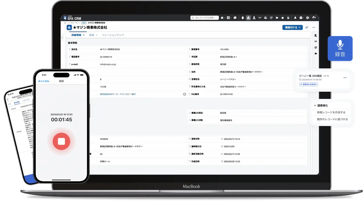The height and width of the screenshot is (201, 363).
Task: Switch to the リレーションマップ tab
Action: click(113, 35)
